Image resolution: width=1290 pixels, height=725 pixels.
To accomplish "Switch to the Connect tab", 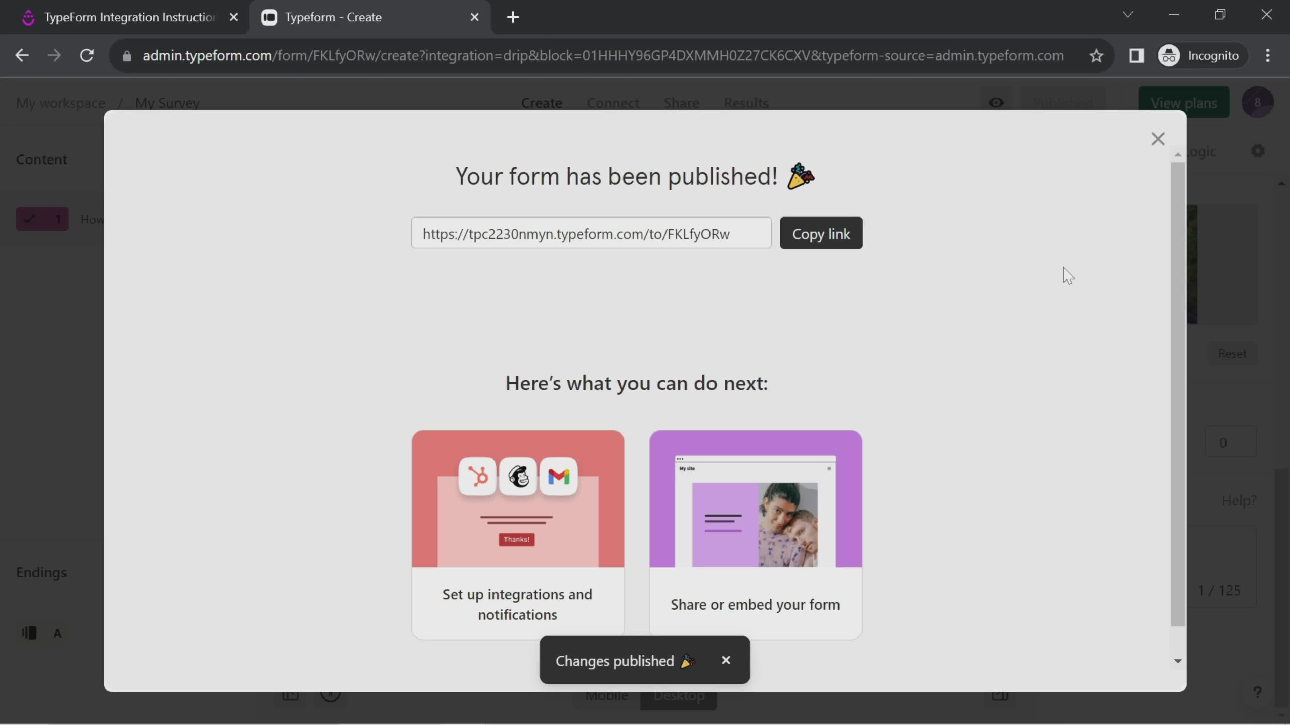I will (x=612, y=103).
